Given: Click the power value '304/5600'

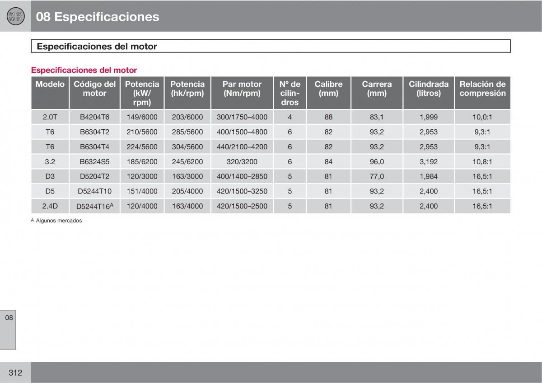Looking at the screenshot, I should tap(187, 147).
